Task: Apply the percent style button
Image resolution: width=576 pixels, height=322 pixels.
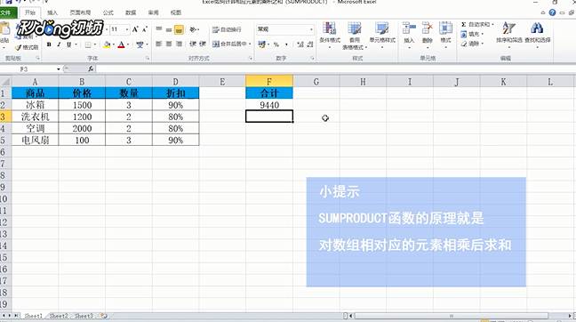Action: pos(276,44)
